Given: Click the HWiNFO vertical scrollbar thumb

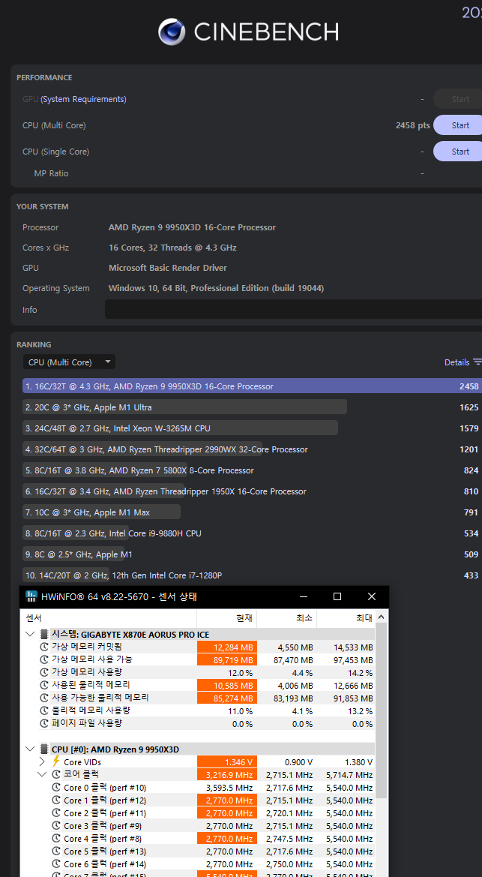Looking at the screenshot, I should [x=382, y=710].
